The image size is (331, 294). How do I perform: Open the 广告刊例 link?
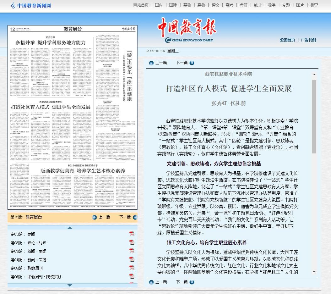(308, 40)
